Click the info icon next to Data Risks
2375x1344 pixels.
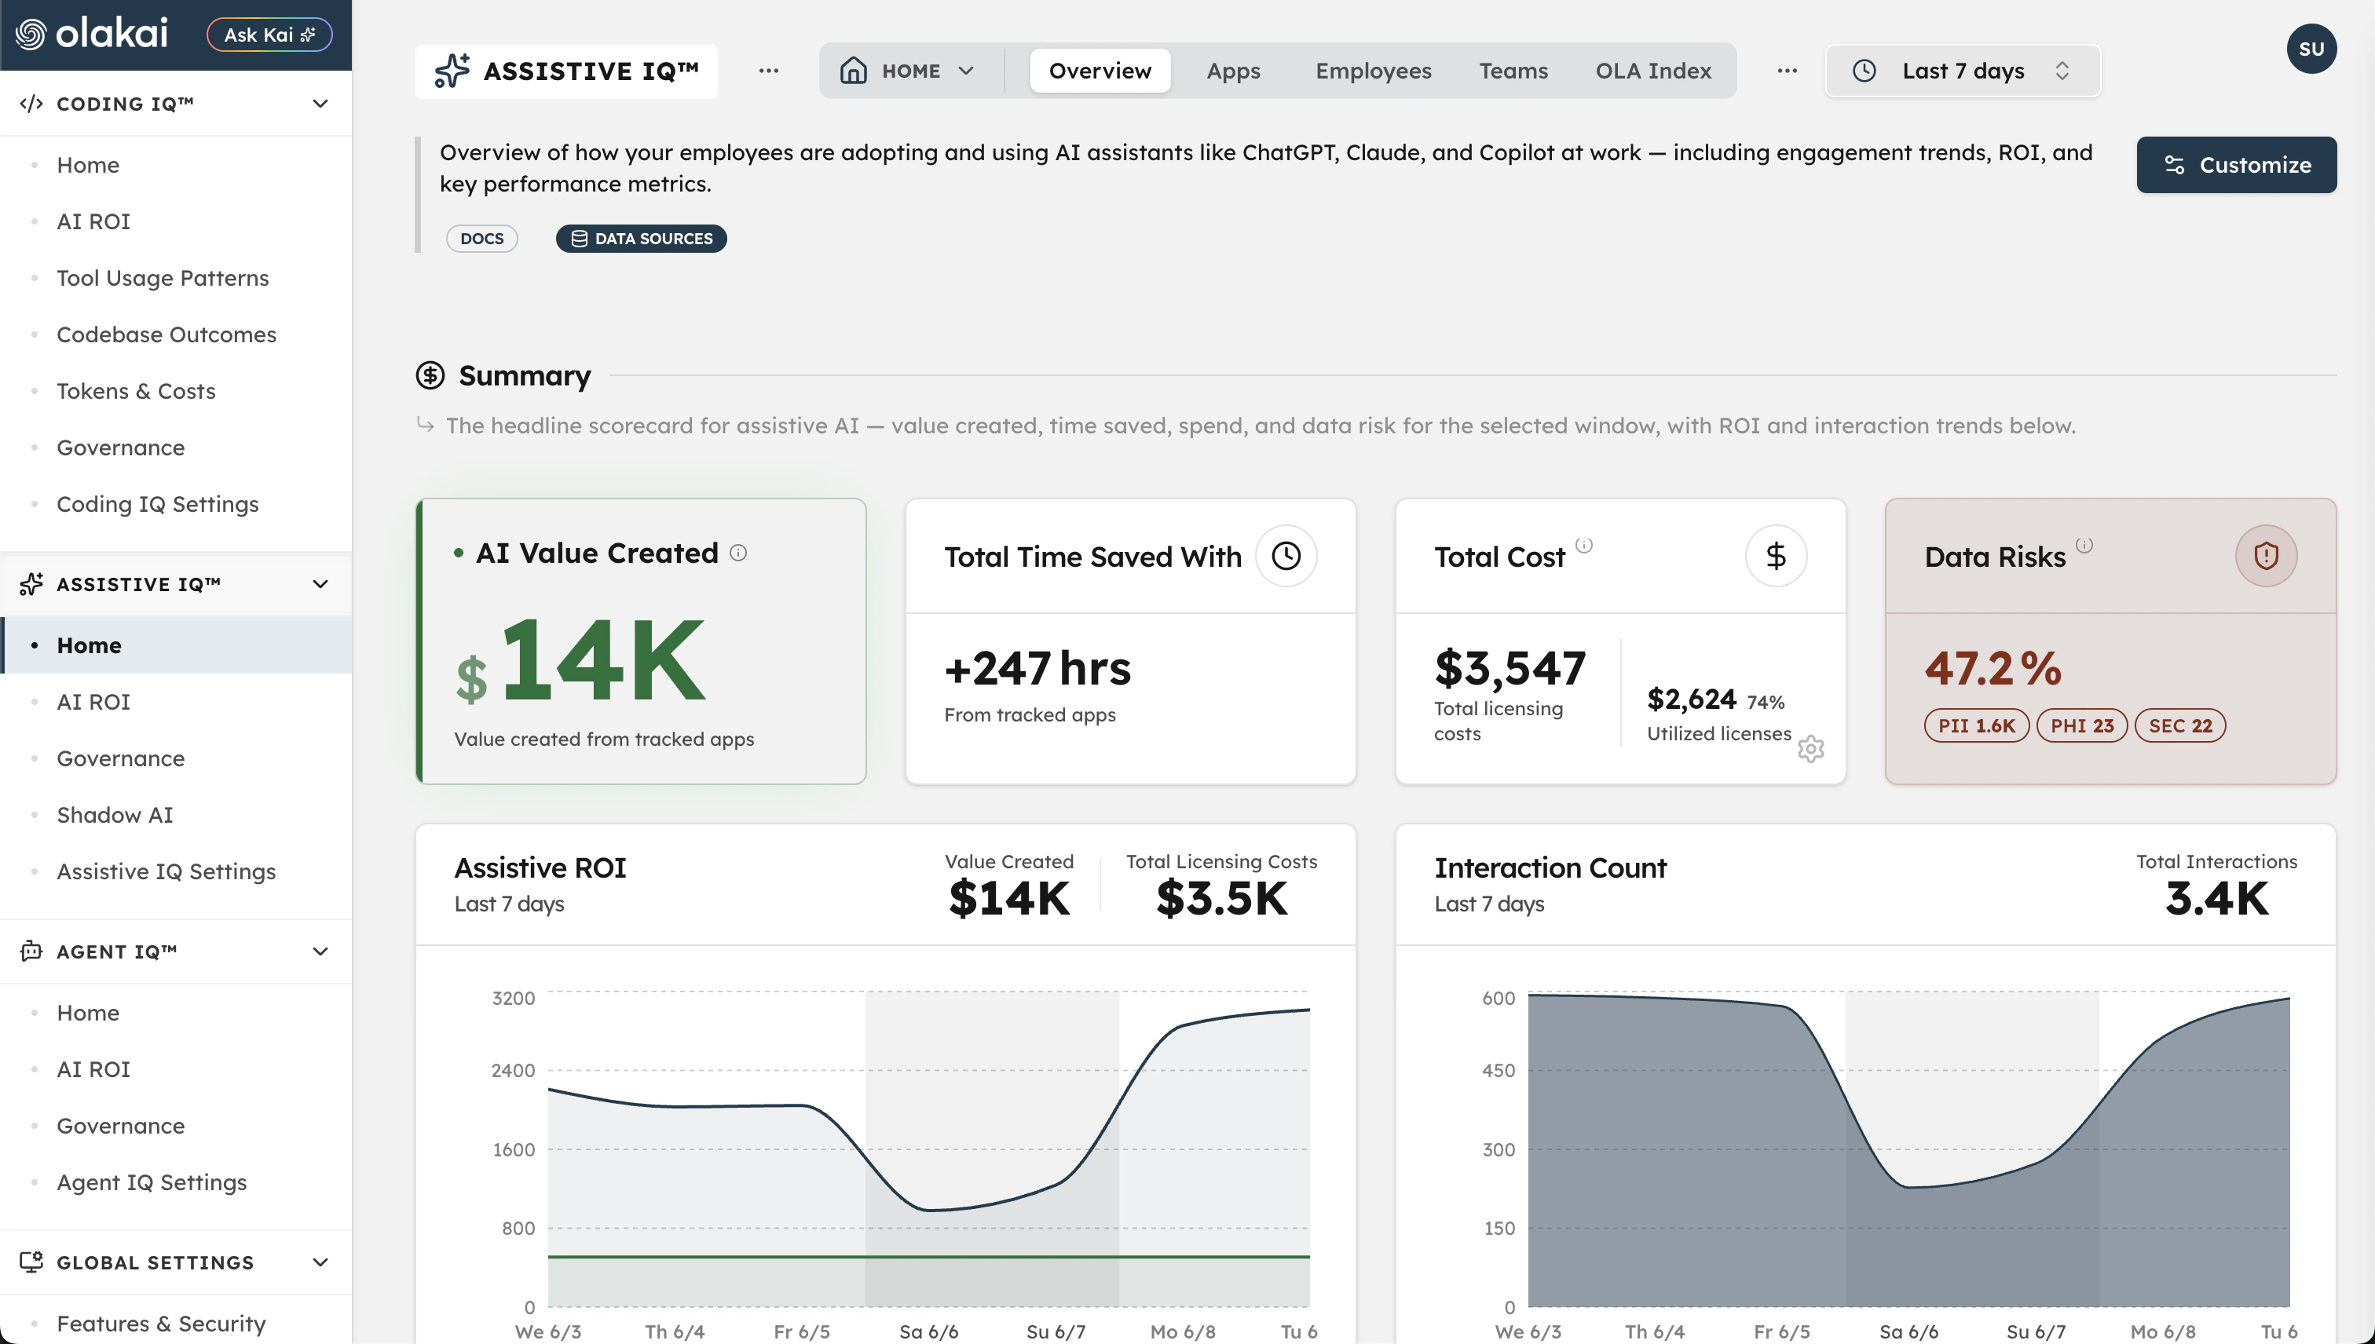coord(2084,545)
